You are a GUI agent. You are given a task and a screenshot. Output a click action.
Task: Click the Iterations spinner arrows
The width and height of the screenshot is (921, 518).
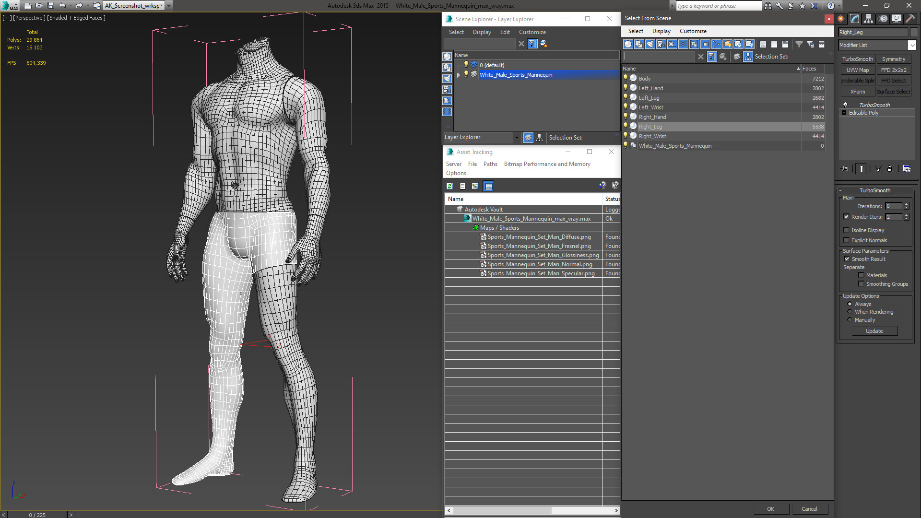click(x=906, y=206)
